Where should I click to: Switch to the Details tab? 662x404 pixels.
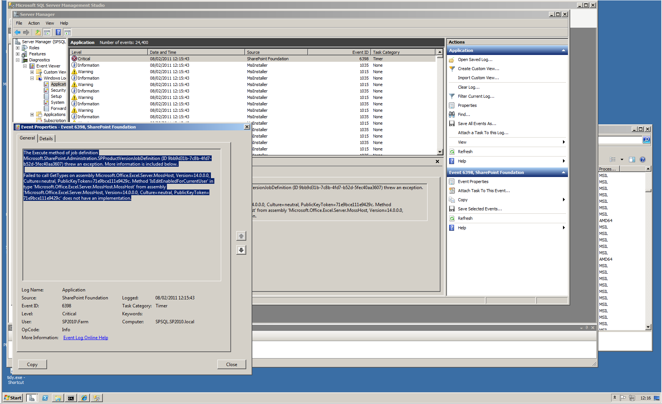(46, 139)
